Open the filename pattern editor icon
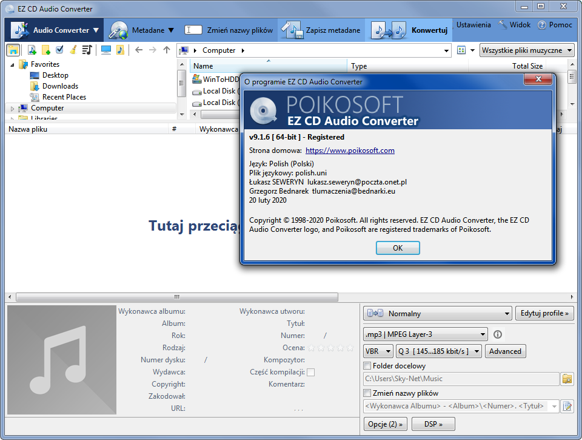 (567, 406)
